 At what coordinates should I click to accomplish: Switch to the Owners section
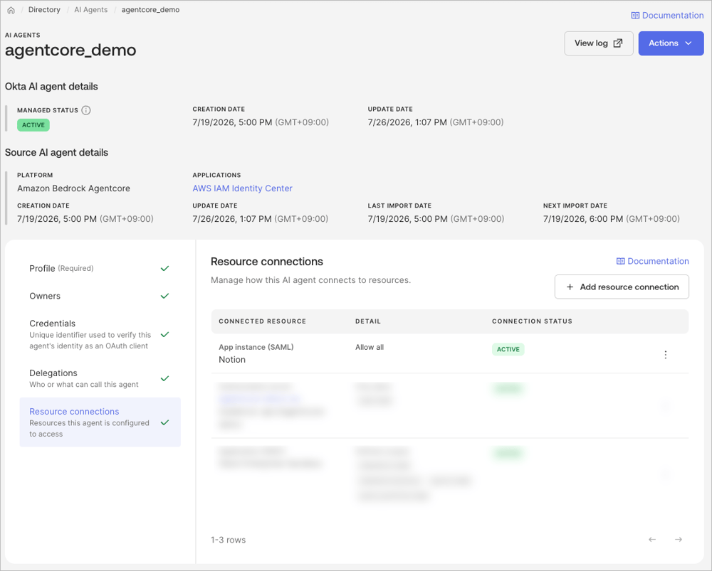[100, 296]
